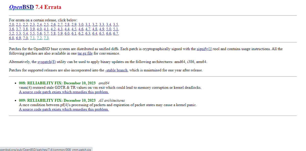The image size is (306, 151).
Task: Open errata for release 4.8
Action: point(95,29)
